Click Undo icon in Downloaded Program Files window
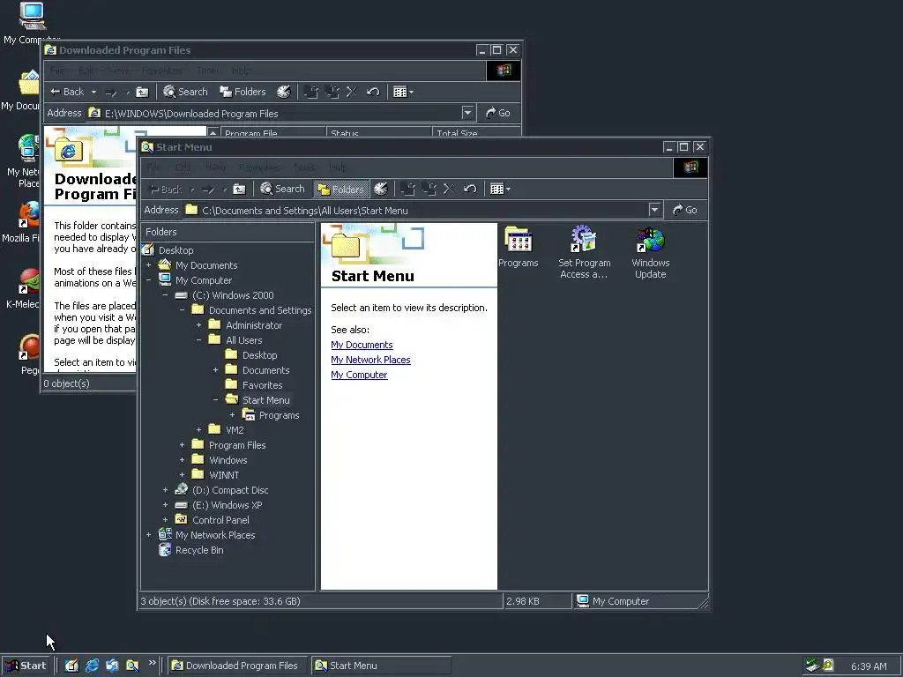 point(373,92)
